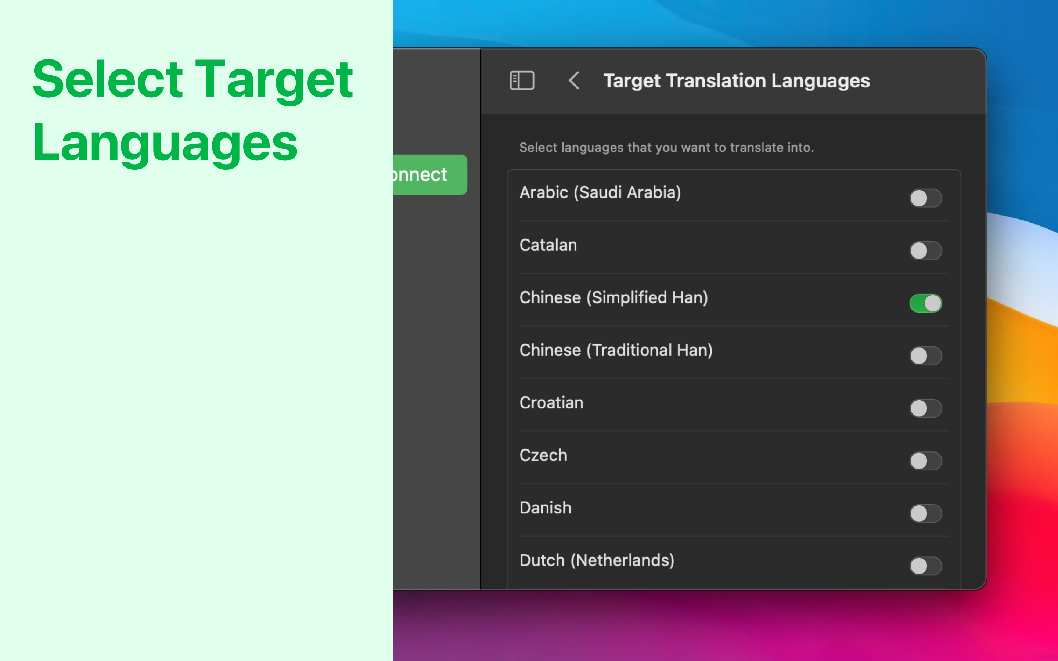Toggle the Czech language switch

[x=925, y=461]
